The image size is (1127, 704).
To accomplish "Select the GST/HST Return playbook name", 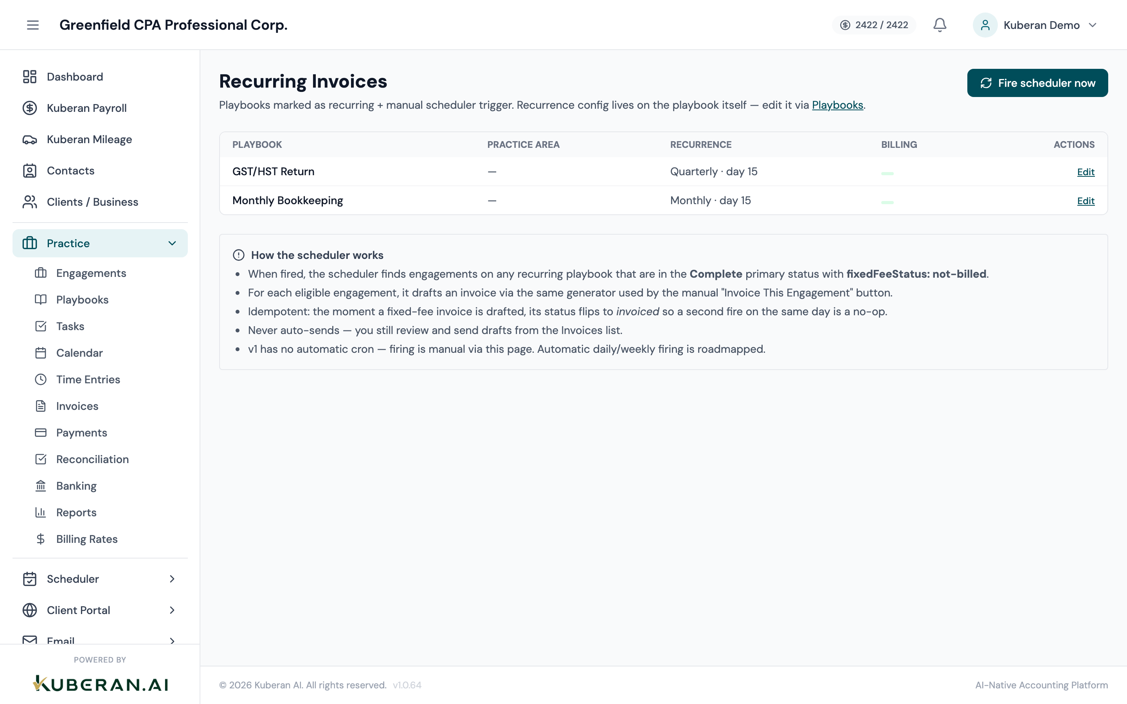I will click(274, 171).
